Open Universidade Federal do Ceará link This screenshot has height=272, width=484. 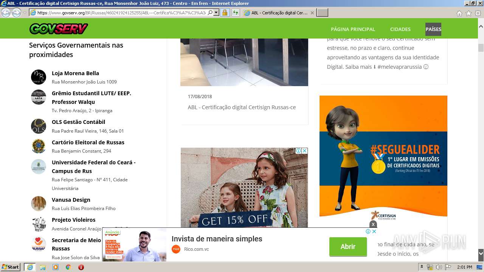(93, 167)
